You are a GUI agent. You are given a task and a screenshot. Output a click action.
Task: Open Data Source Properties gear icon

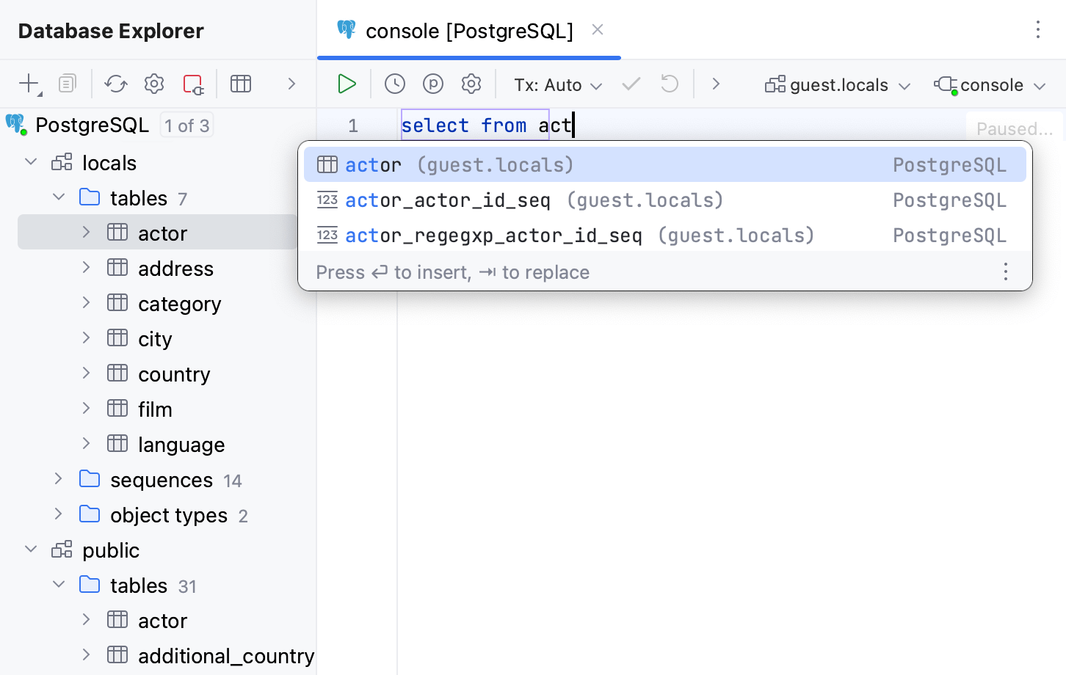pos(154,84)
